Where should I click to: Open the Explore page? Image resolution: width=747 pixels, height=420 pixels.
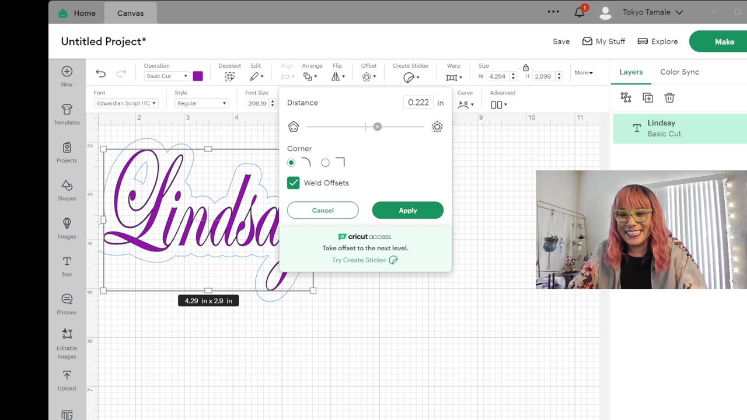point(658,41)
